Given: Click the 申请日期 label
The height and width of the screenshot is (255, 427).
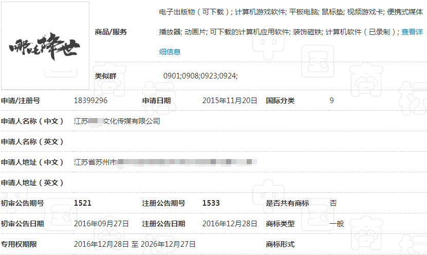Looking at the screenshot, I should coord(156,101).
